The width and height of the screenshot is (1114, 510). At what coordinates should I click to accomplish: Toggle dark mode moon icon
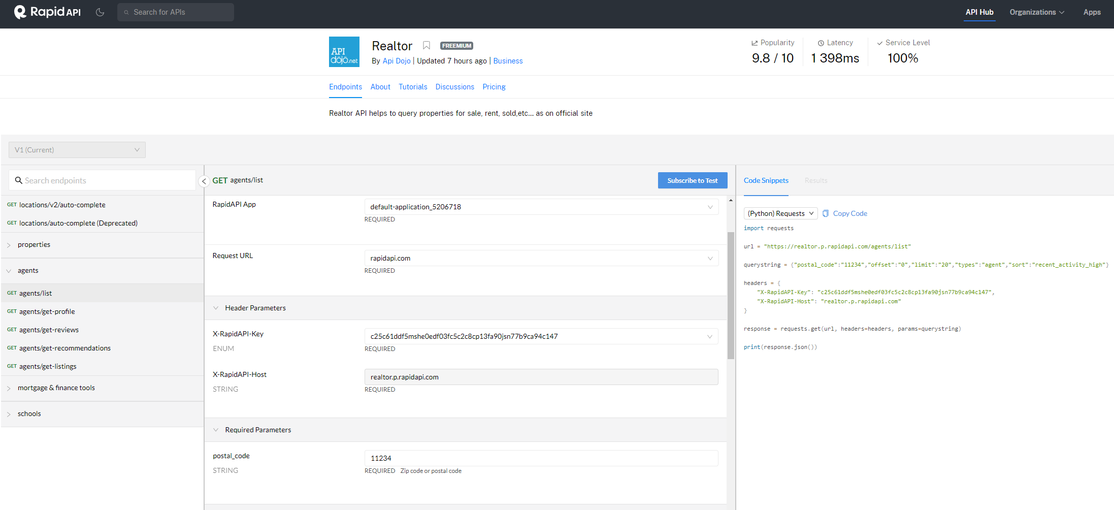[100, 12]
